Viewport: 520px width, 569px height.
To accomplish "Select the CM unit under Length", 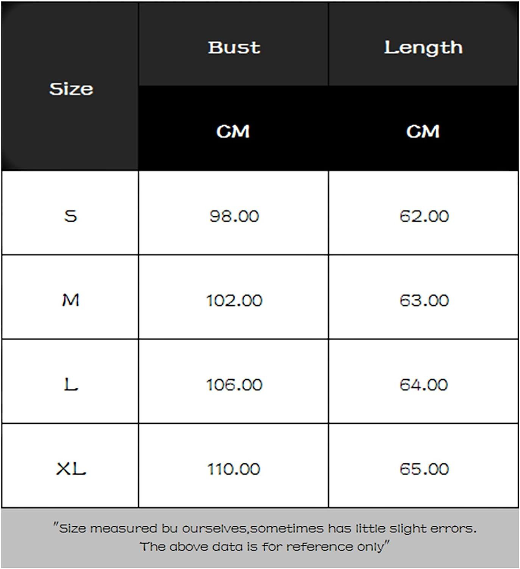I will pos(423,131).
